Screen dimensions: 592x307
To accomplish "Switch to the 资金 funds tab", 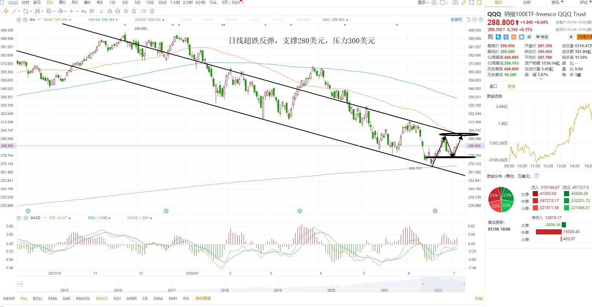I will tap(512, 86).
